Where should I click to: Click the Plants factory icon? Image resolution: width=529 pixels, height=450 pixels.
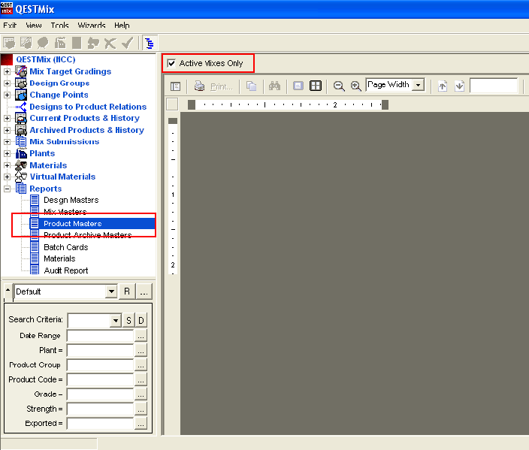pos(21,153)
